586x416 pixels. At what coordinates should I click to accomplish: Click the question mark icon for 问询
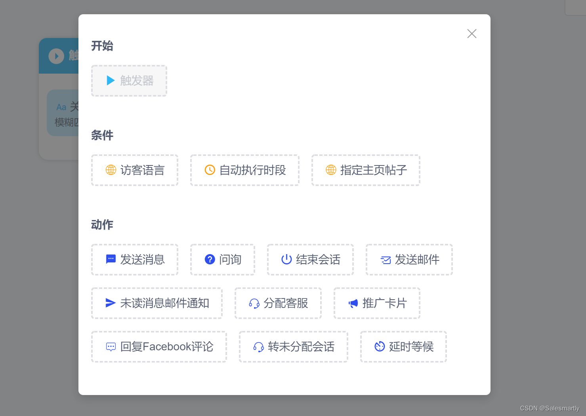tap(210, 259)
